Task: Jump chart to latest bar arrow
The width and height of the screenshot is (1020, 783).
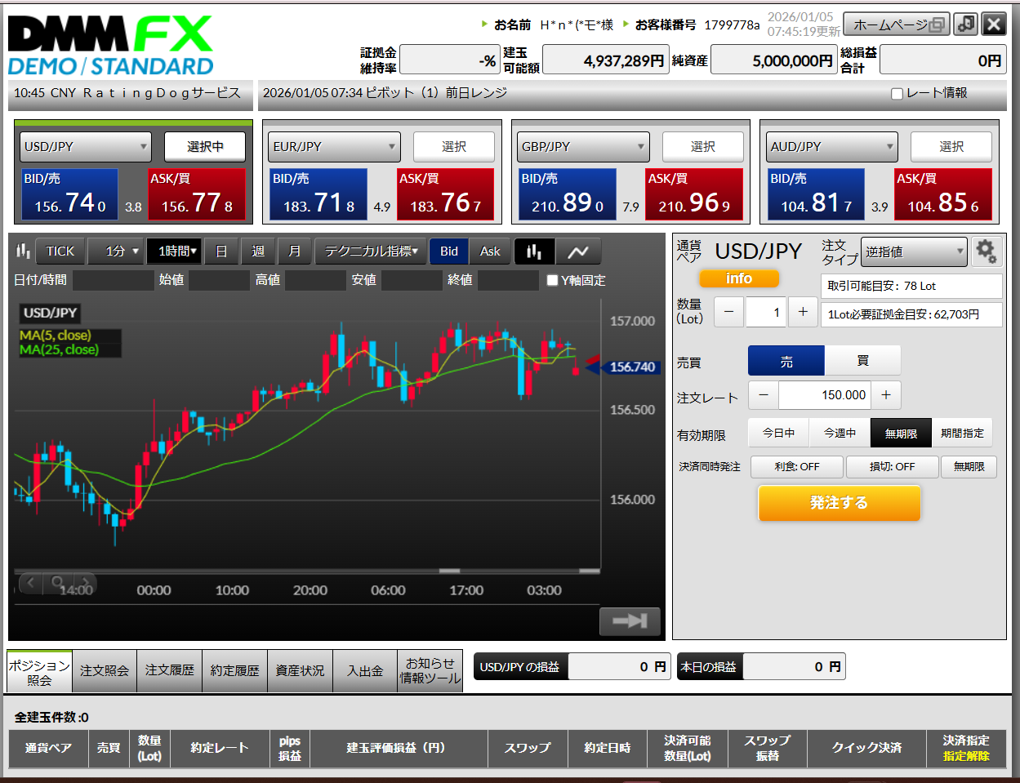Action: click(x=630, y=621)
